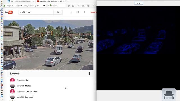
Task: Click the 'Live chat' heading
Action: [15, 74]
